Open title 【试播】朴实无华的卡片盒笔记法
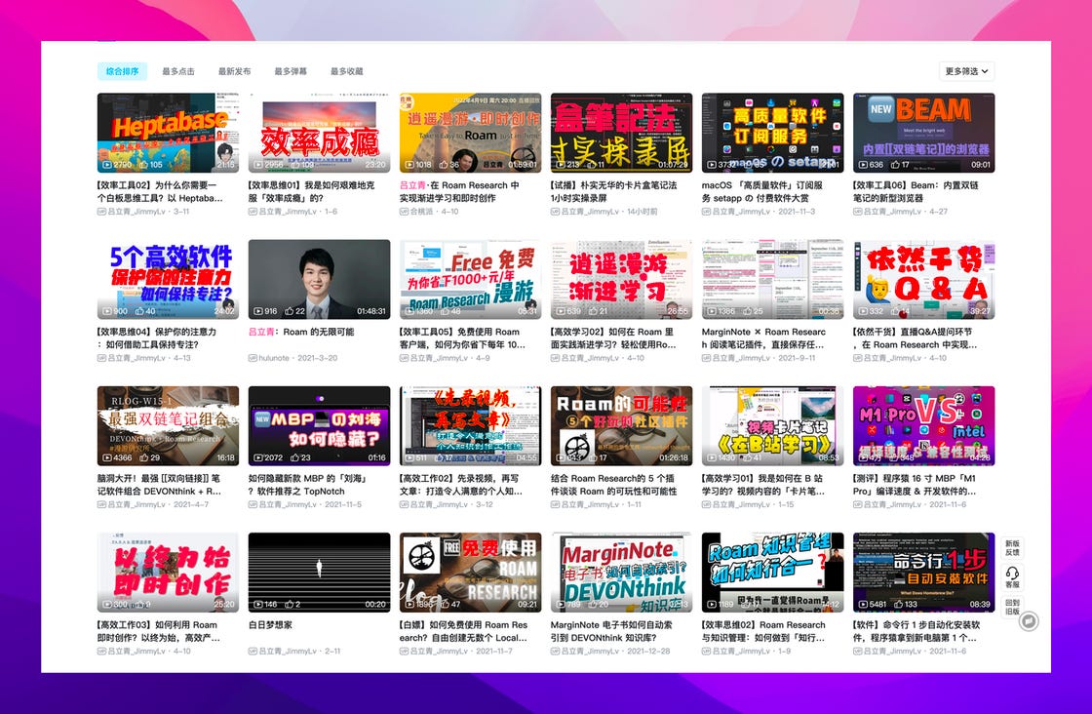Viewport: 1092px width, 714px height. point(613,191)
